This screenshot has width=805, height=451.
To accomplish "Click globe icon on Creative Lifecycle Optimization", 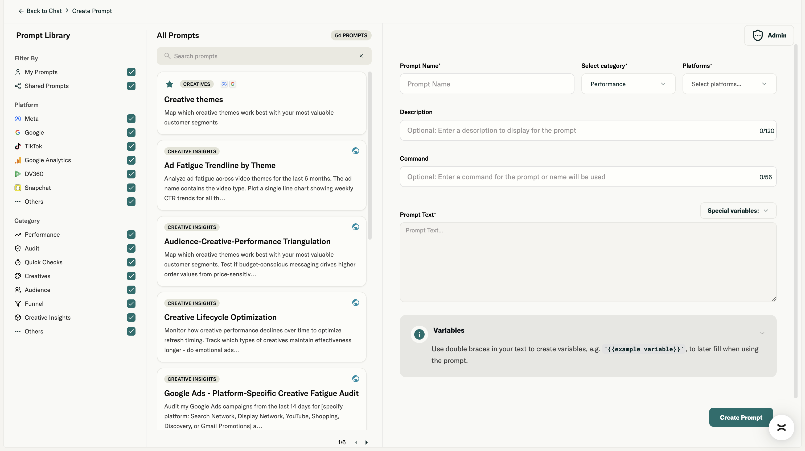I will point(355,303).
